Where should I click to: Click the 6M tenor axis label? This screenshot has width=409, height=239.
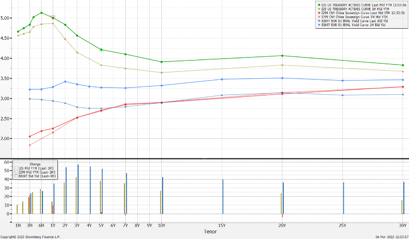(41, 225)
